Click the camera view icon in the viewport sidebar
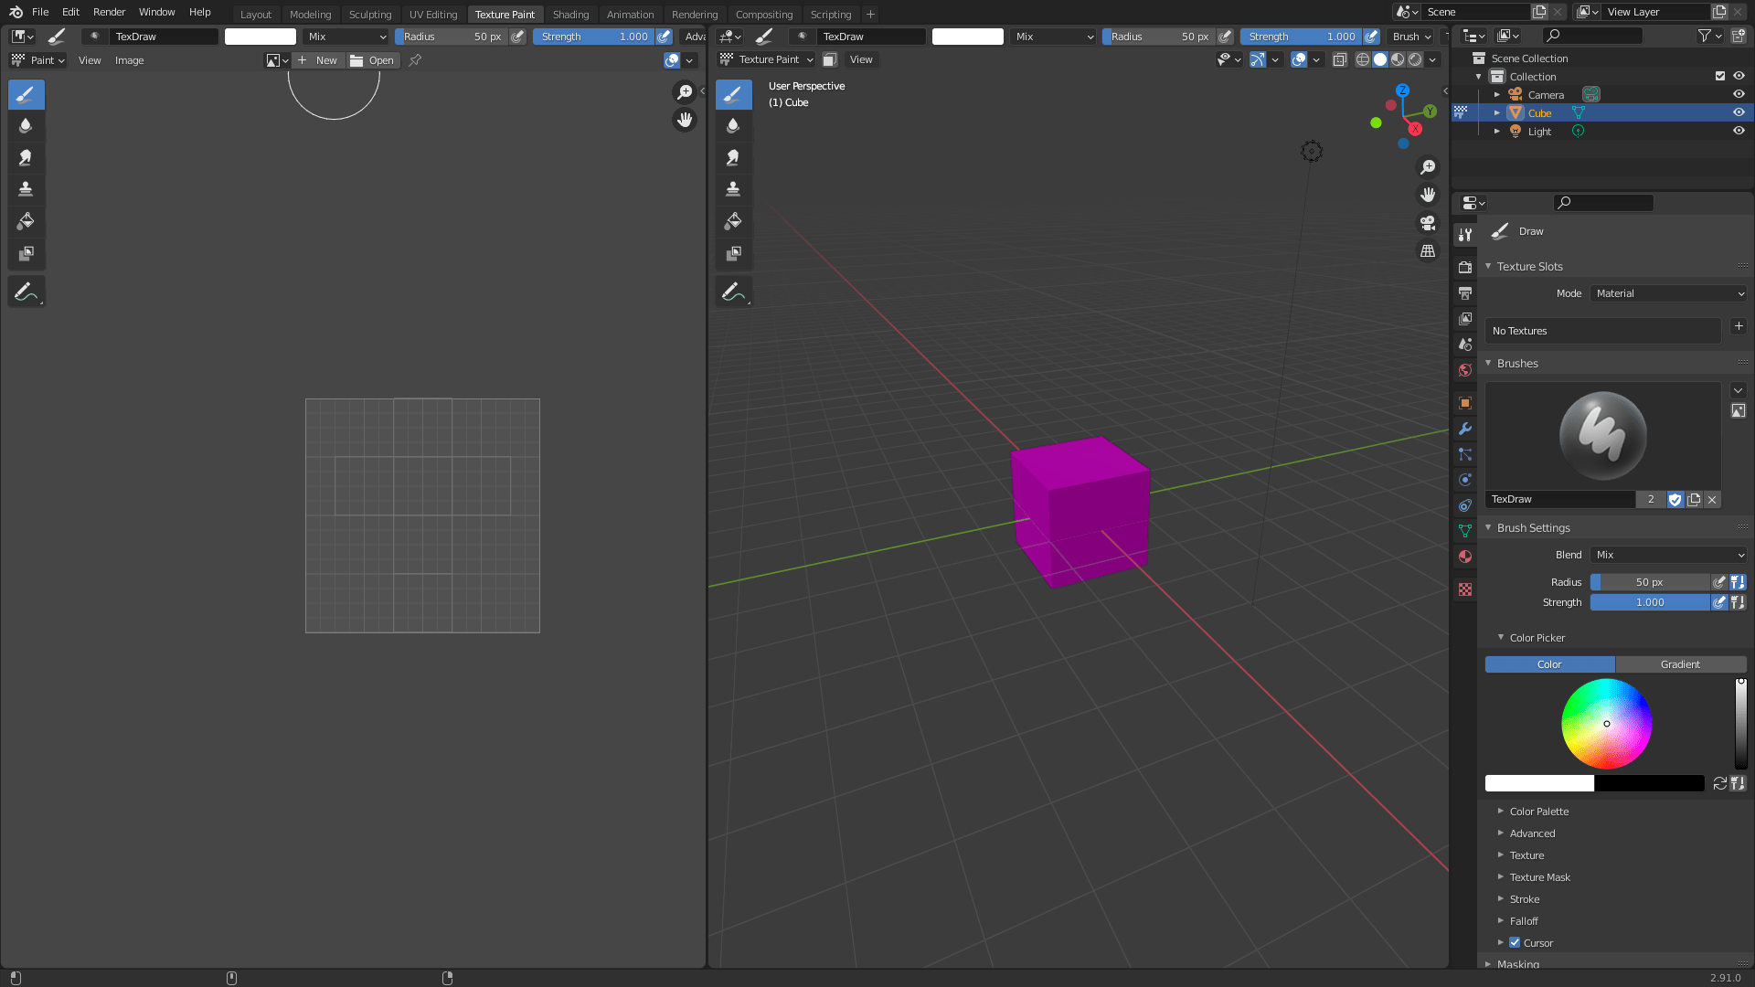This screenshot has height=987, width=1755. click(x=1428, y=223)
